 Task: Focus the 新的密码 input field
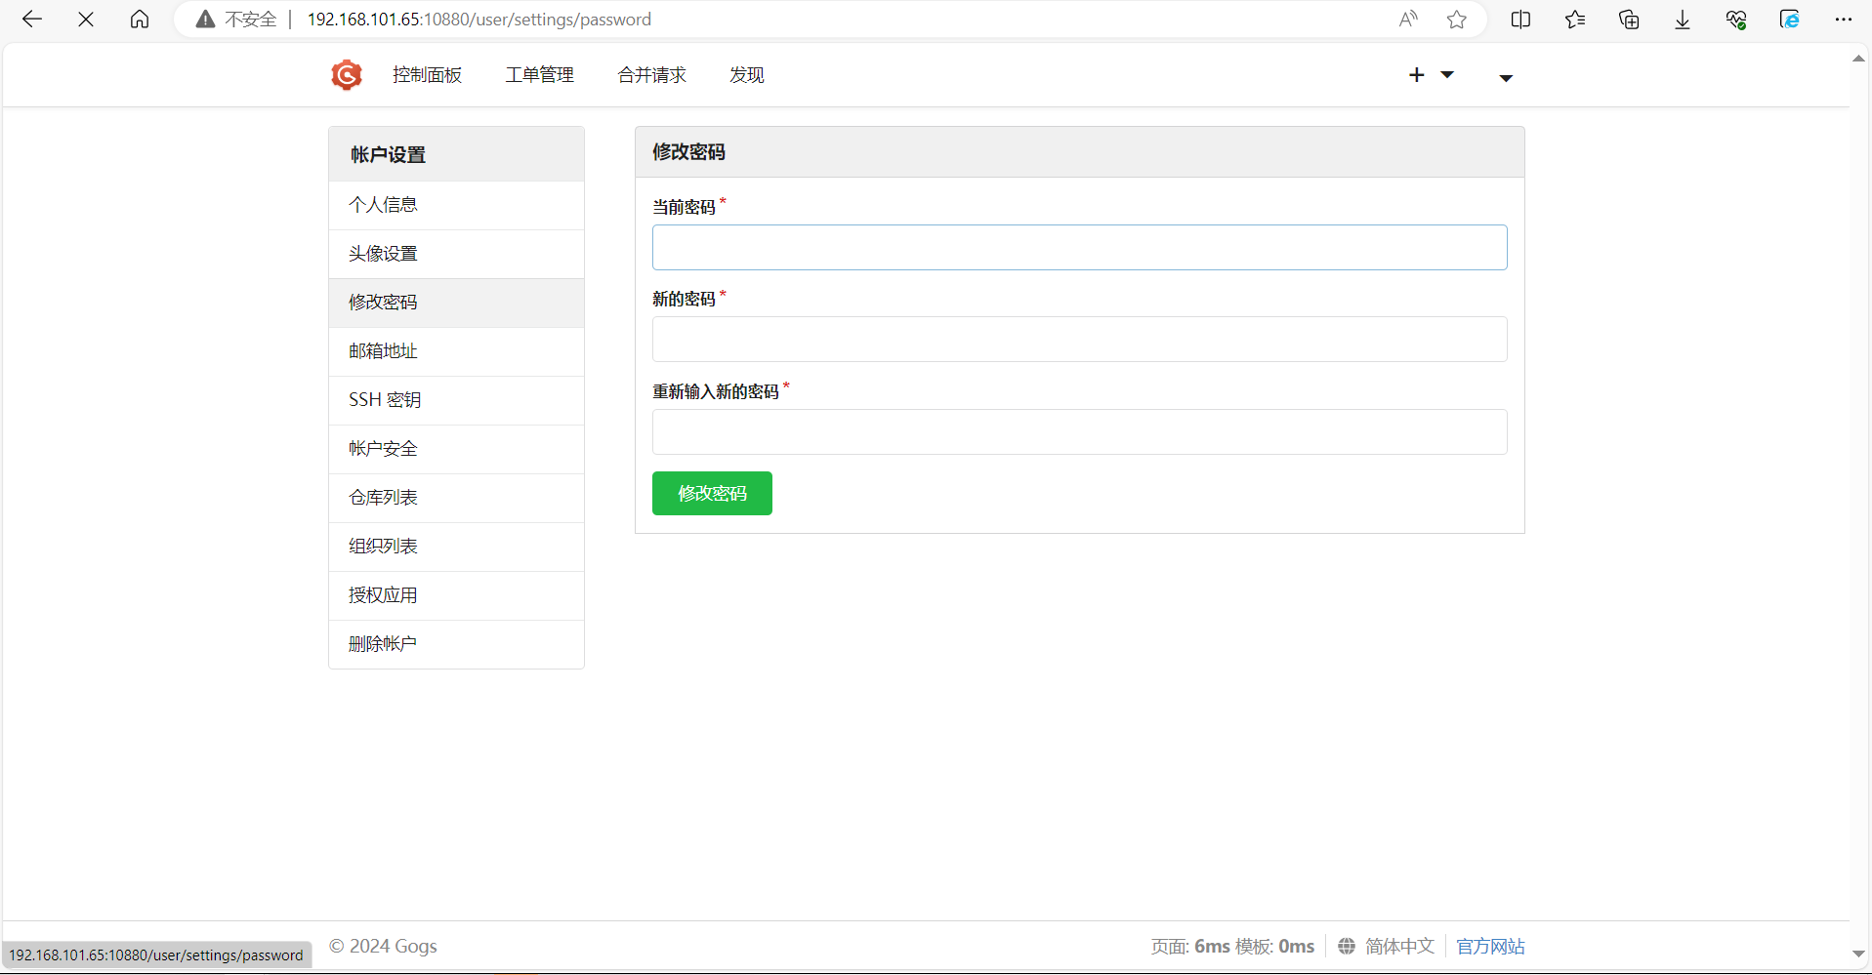1079,340
